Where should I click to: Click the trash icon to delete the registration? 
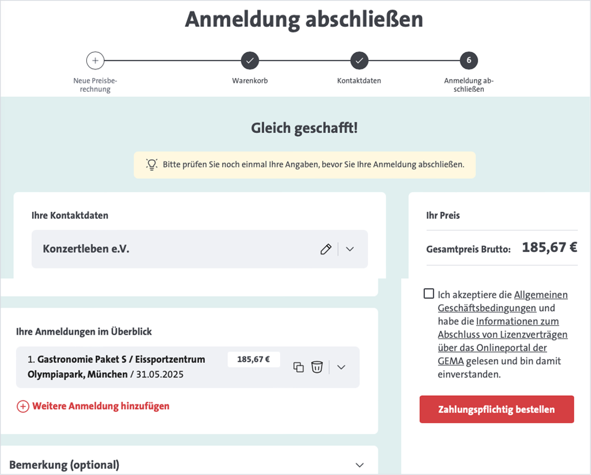click(317, 367)
